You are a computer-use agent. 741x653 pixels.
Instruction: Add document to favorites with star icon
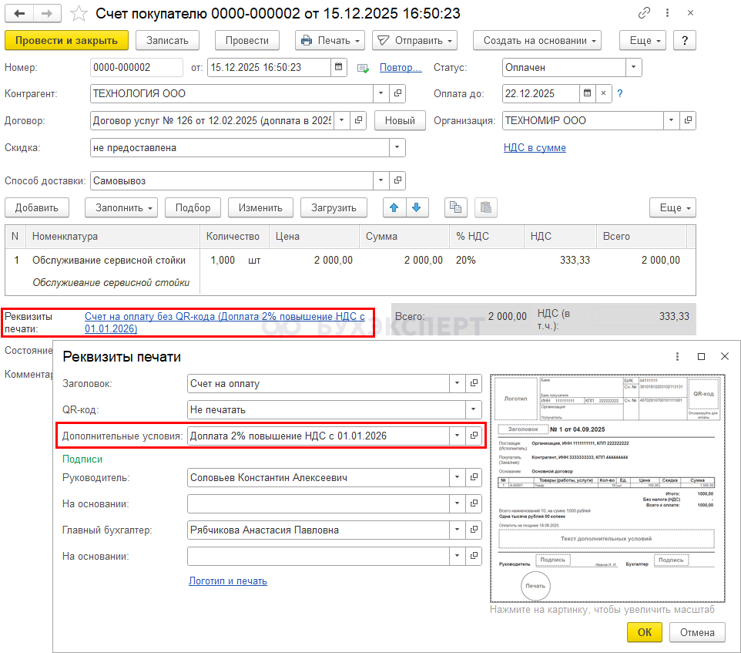tap(78, 14)
